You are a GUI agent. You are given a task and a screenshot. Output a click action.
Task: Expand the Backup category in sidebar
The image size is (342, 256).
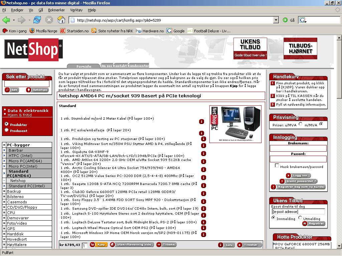[x=4, y=191]
